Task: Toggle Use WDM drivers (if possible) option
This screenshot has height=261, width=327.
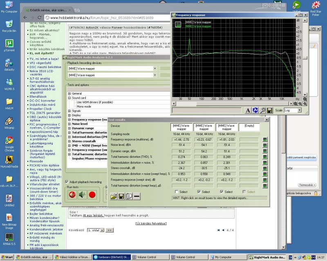Action: tap(95, 102)
